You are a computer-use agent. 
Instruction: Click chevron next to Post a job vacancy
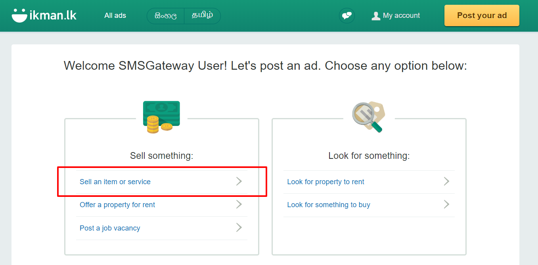tap(239, 227)
